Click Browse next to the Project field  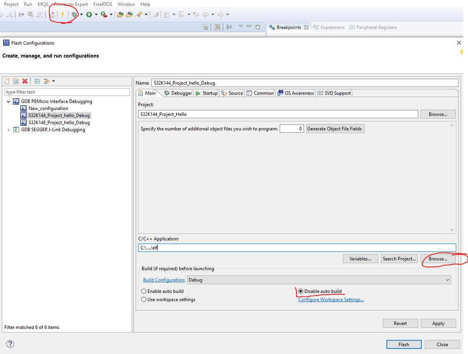(x=438, y=114)
